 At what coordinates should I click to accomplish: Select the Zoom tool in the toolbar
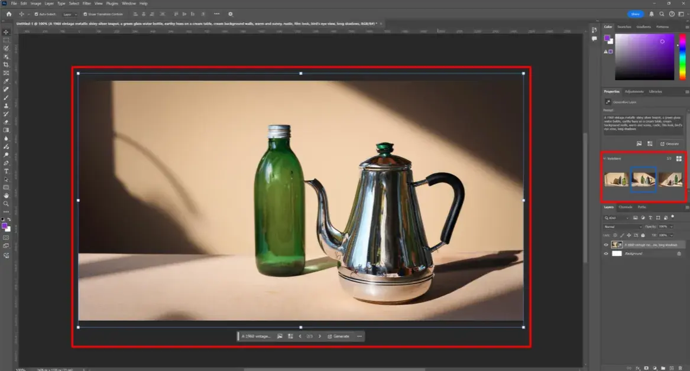pyautogui.click(x=6, y=204)
